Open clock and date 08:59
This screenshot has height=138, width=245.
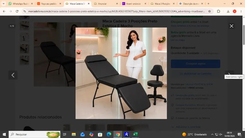pos(229,134)
